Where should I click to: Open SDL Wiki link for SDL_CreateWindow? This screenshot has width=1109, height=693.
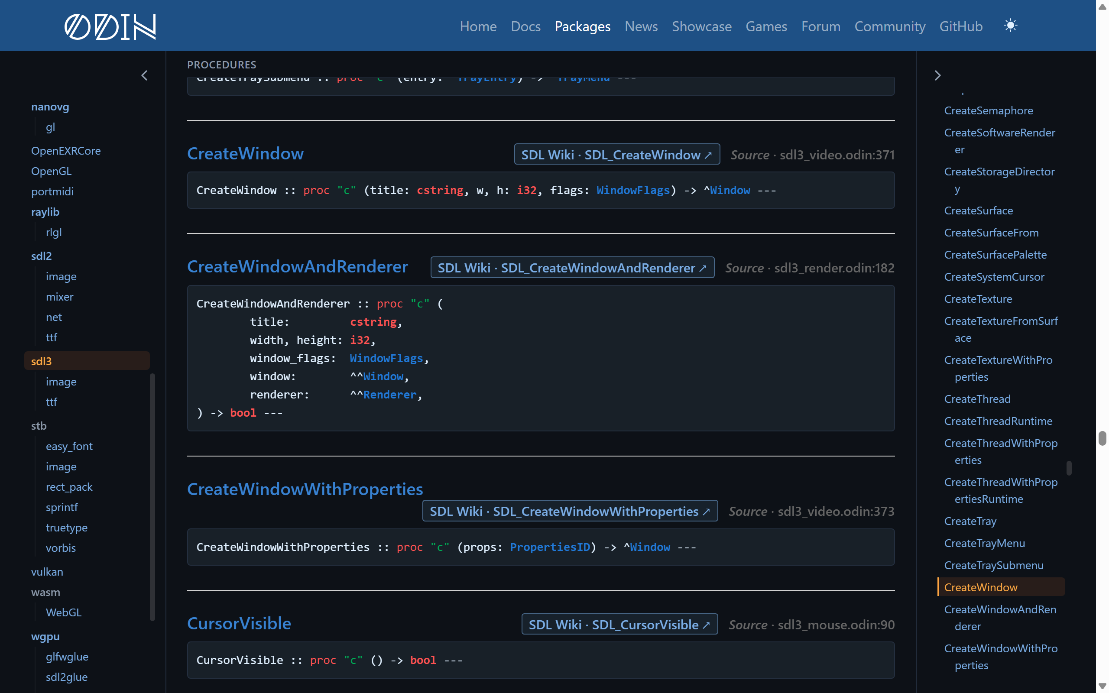pyautogui.click(x=617, y=155)
